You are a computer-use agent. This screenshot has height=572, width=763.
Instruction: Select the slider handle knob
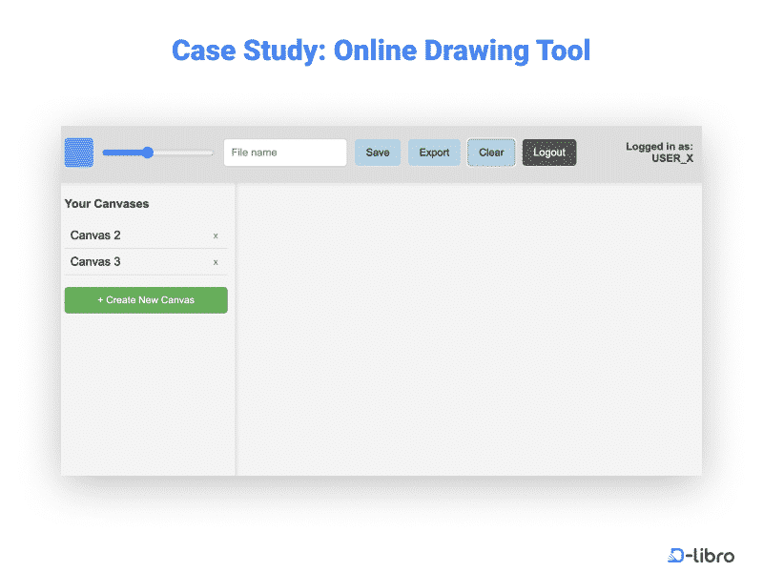click(x=147, y=153)
